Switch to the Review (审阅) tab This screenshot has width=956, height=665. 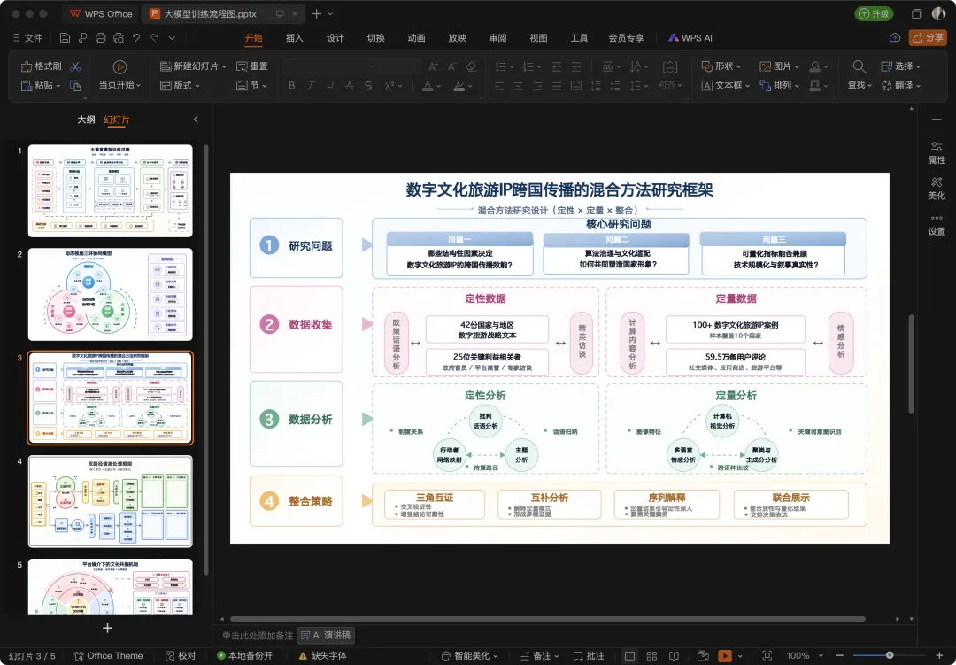point(497,38)
